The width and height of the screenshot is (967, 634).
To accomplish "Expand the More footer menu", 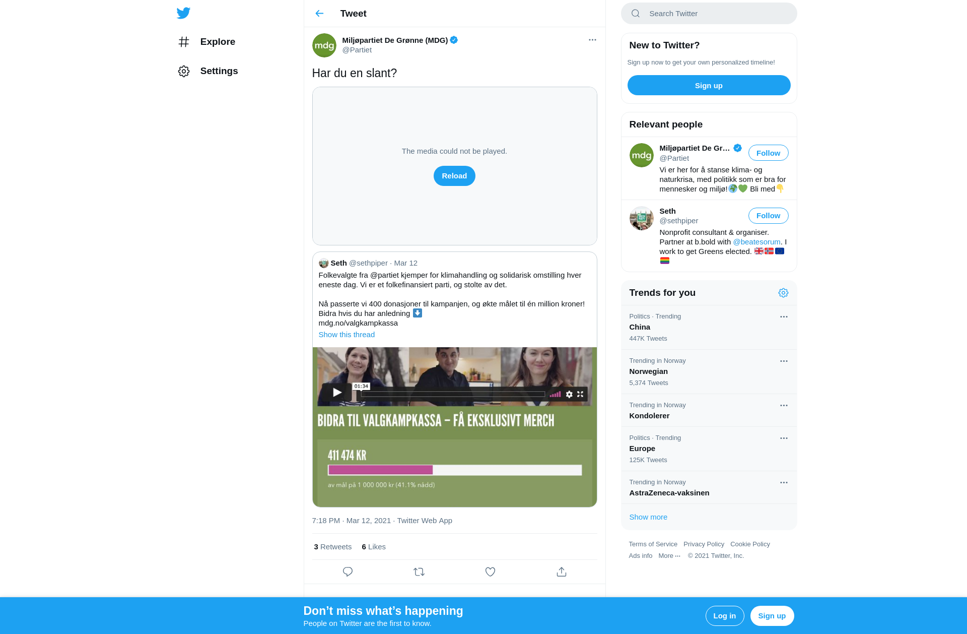I will (669, 556).
